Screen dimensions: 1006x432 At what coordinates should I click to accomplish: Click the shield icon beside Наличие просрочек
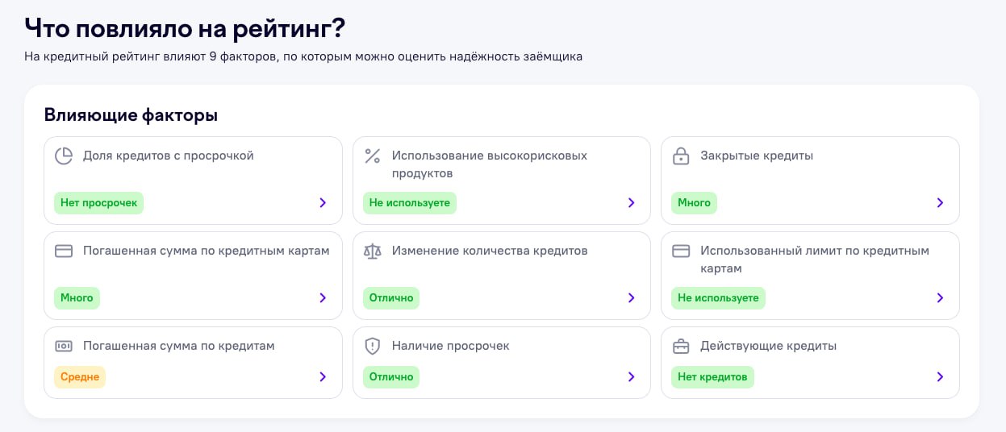click(372, 347)
